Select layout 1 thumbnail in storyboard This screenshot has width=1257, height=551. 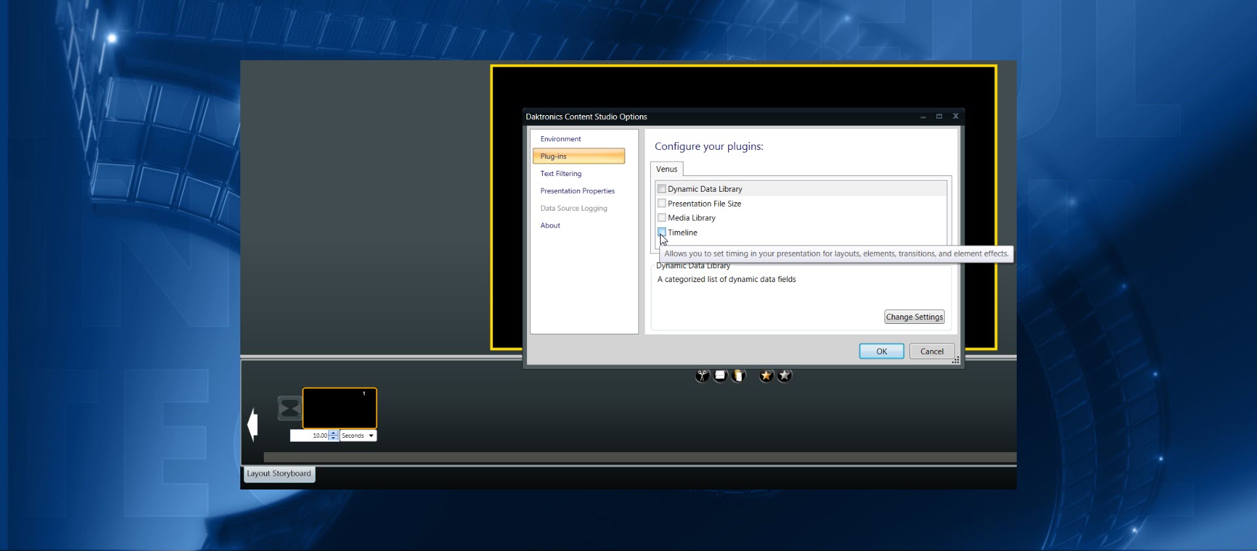click(339, 408)
